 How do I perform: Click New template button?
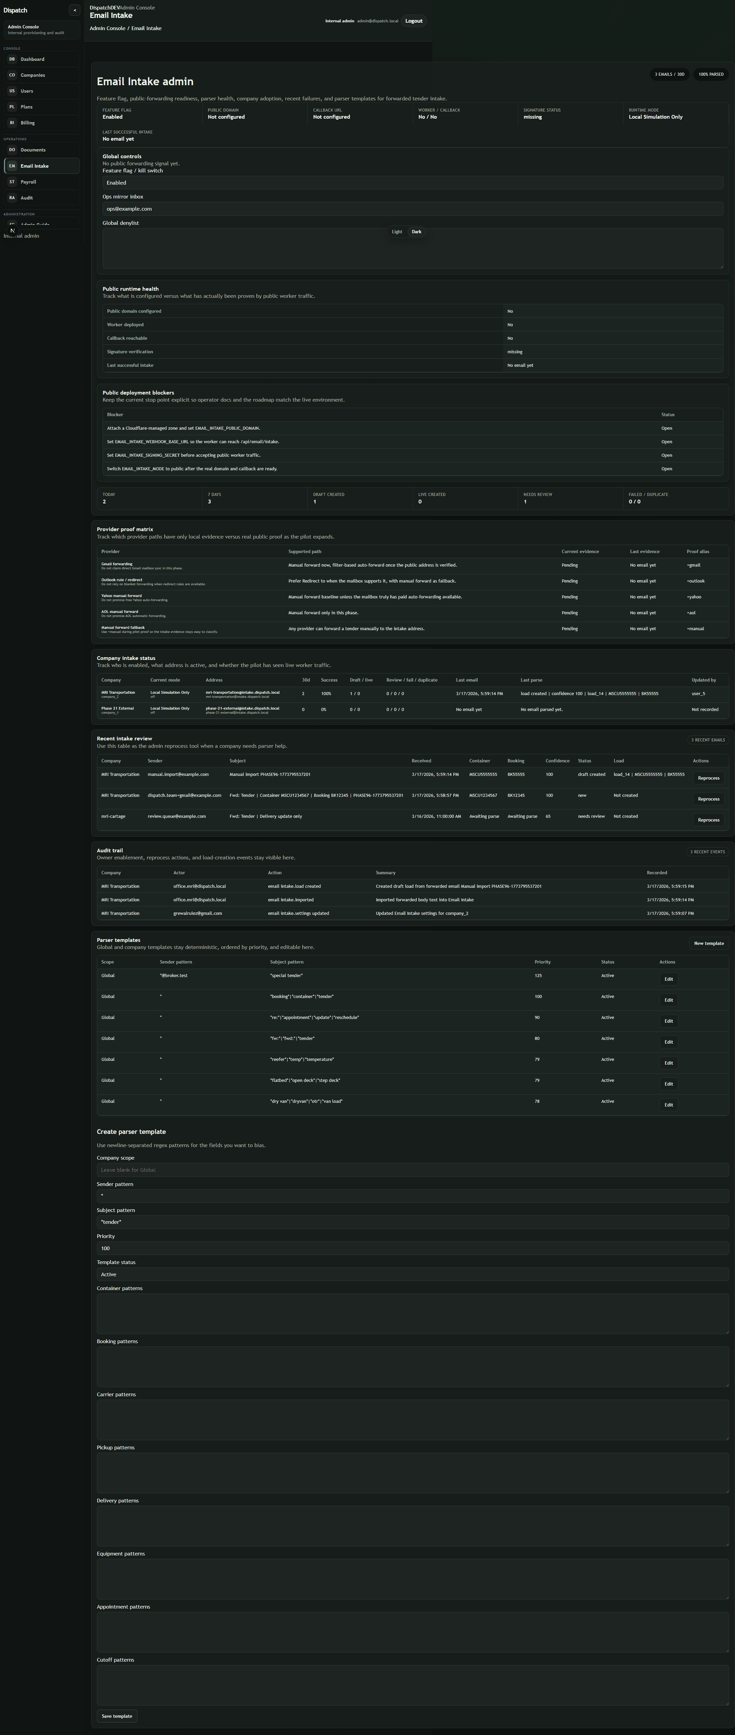point(709,944)
